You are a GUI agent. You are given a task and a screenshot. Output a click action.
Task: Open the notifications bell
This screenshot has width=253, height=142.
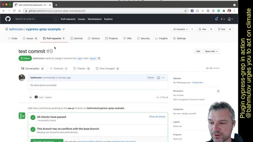coord(216,19)
